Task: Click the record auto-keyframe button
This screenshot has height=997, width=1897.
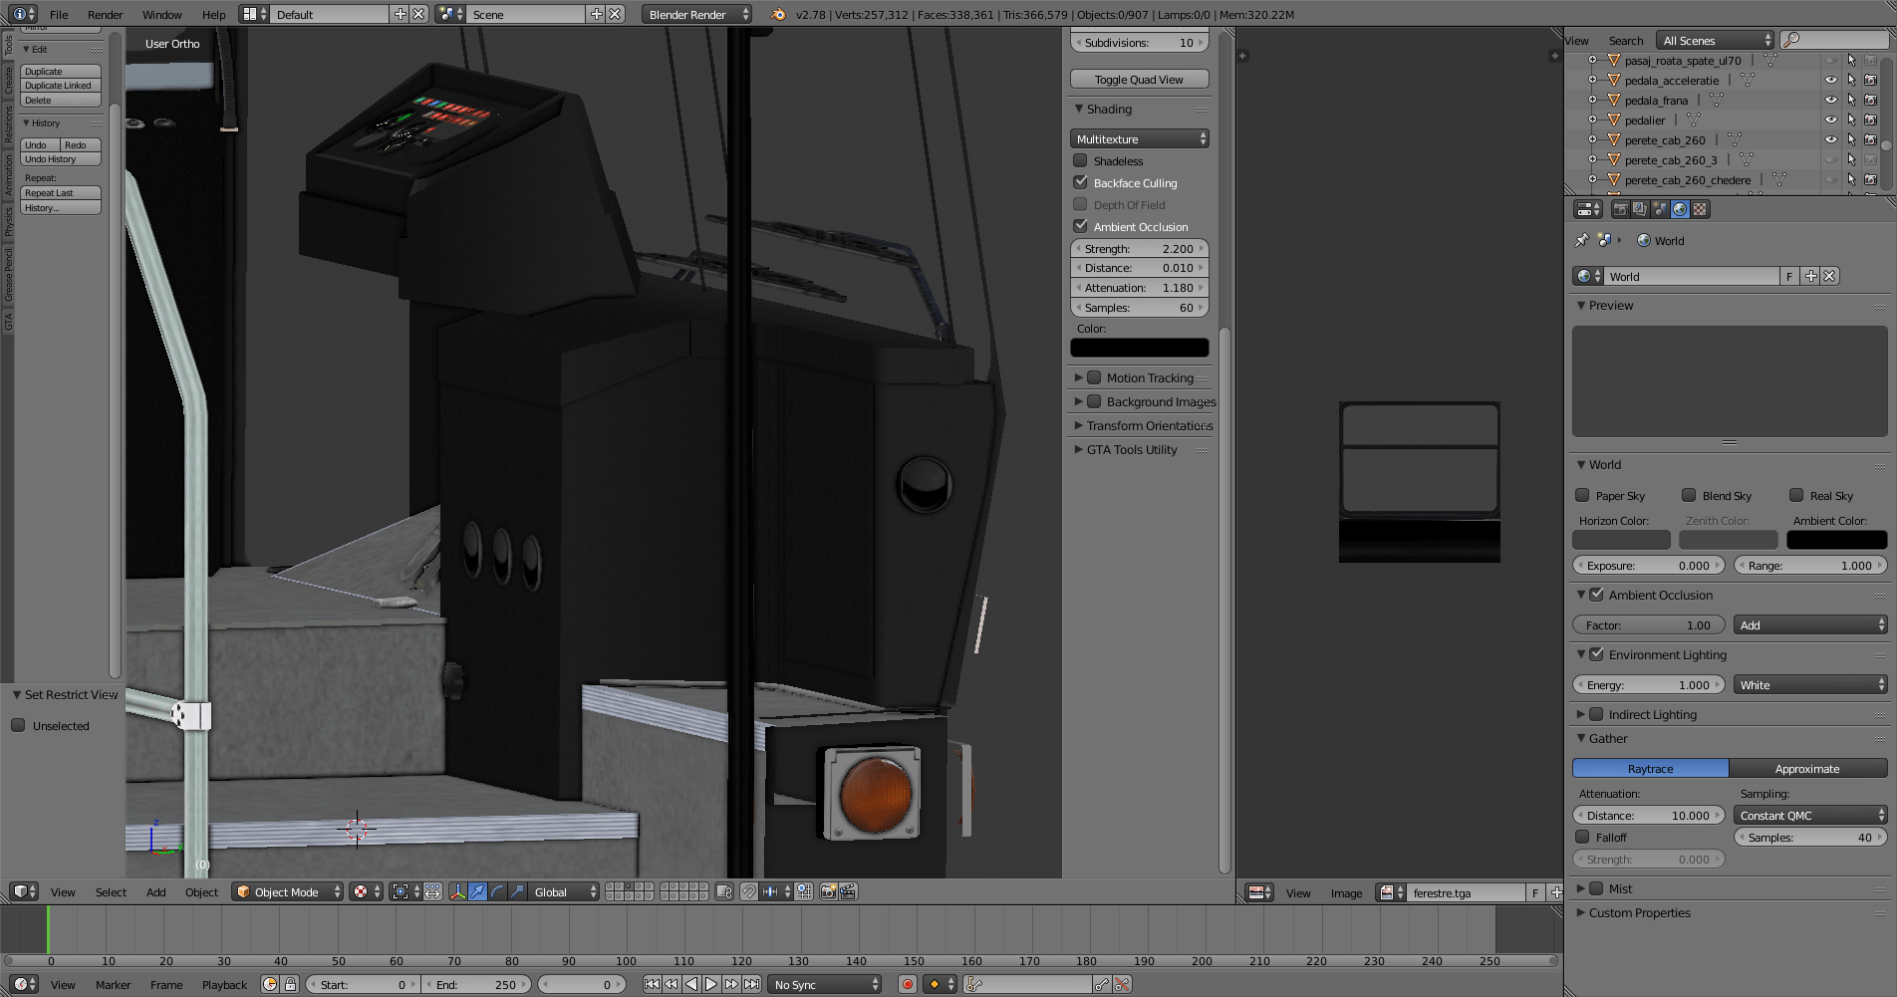Action: point(907,984)
